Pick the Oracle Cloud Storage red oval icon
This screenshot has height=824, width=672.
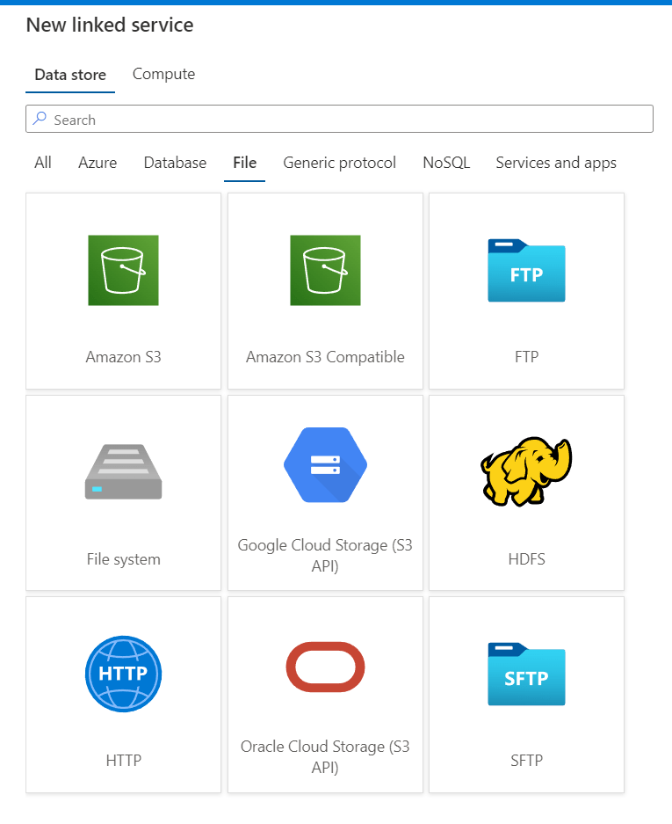325,667
